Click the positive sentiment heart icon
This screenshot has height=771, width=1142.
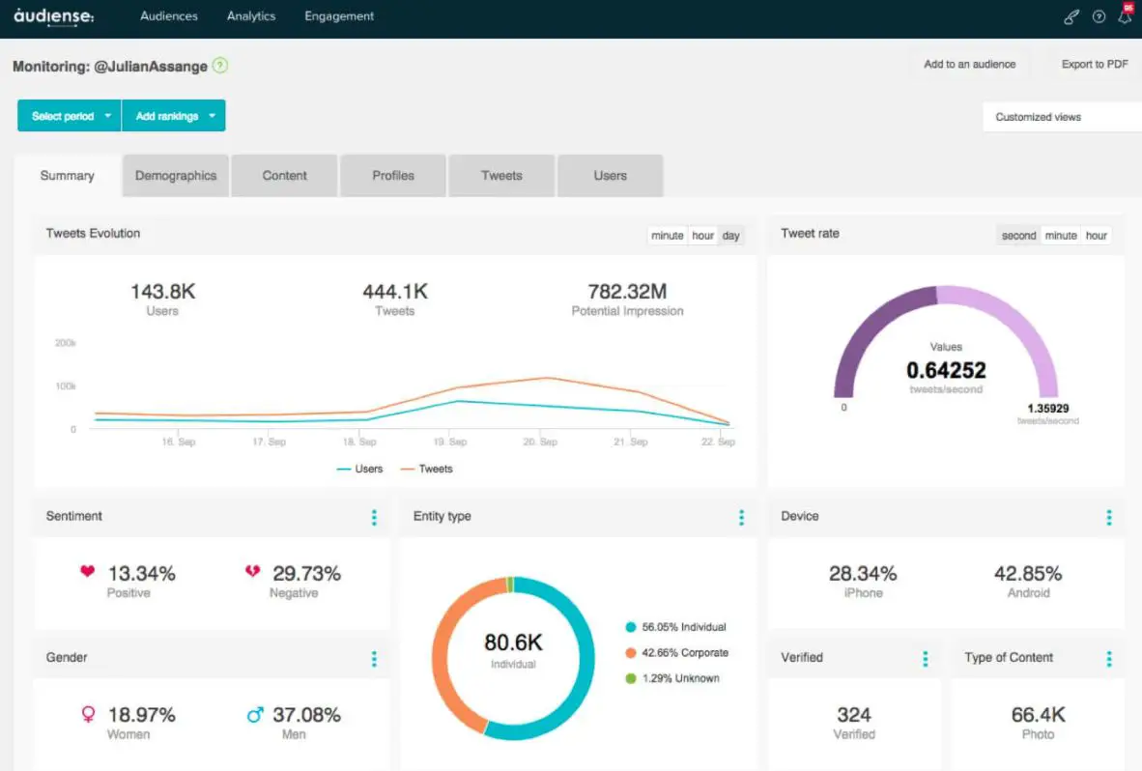(87, 572)
